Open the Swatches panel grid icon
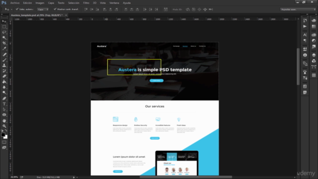Screen dimensions: 318x179 314,26
